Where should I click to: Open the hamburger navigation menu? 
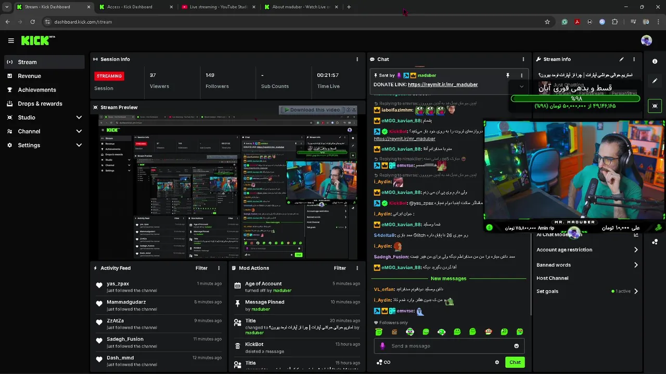click(x=11, y=41)
